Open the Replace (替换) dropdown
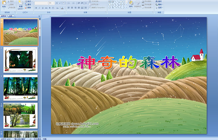218x140 pixels. pyautogui.click(x=159, y=4)
